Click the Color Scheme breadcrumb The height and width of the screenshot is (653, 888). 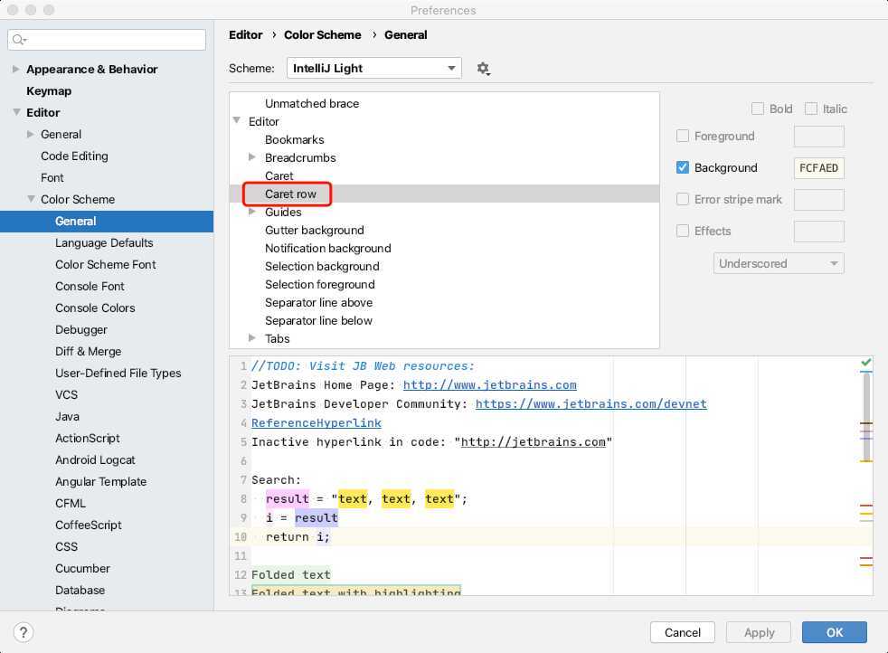322,35
